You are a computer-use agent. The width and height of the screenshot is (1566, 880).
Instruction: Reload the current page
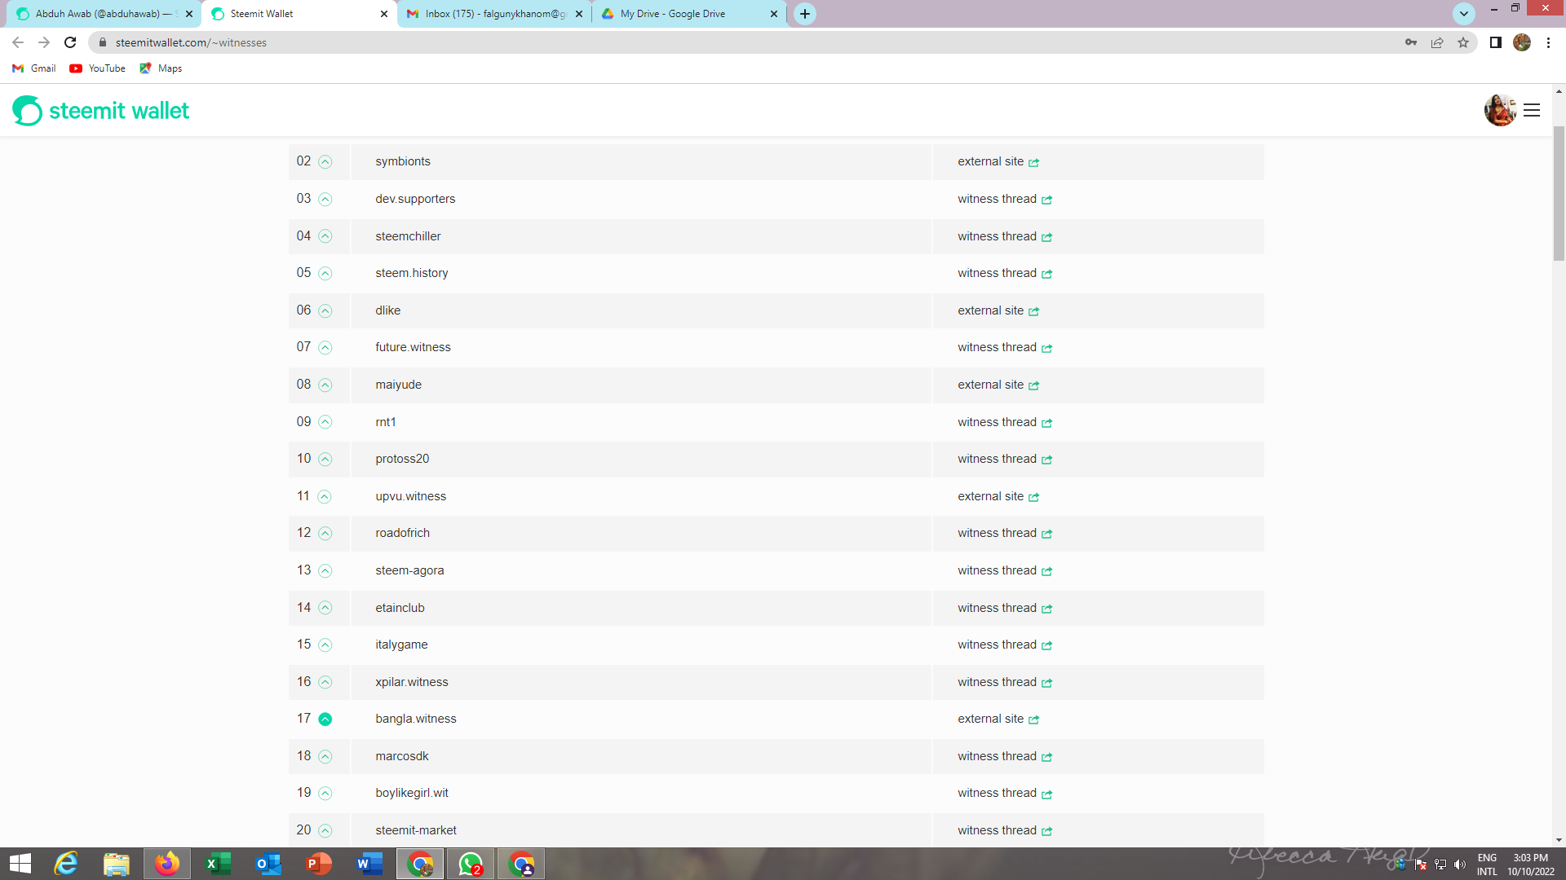tap(70, 42)
